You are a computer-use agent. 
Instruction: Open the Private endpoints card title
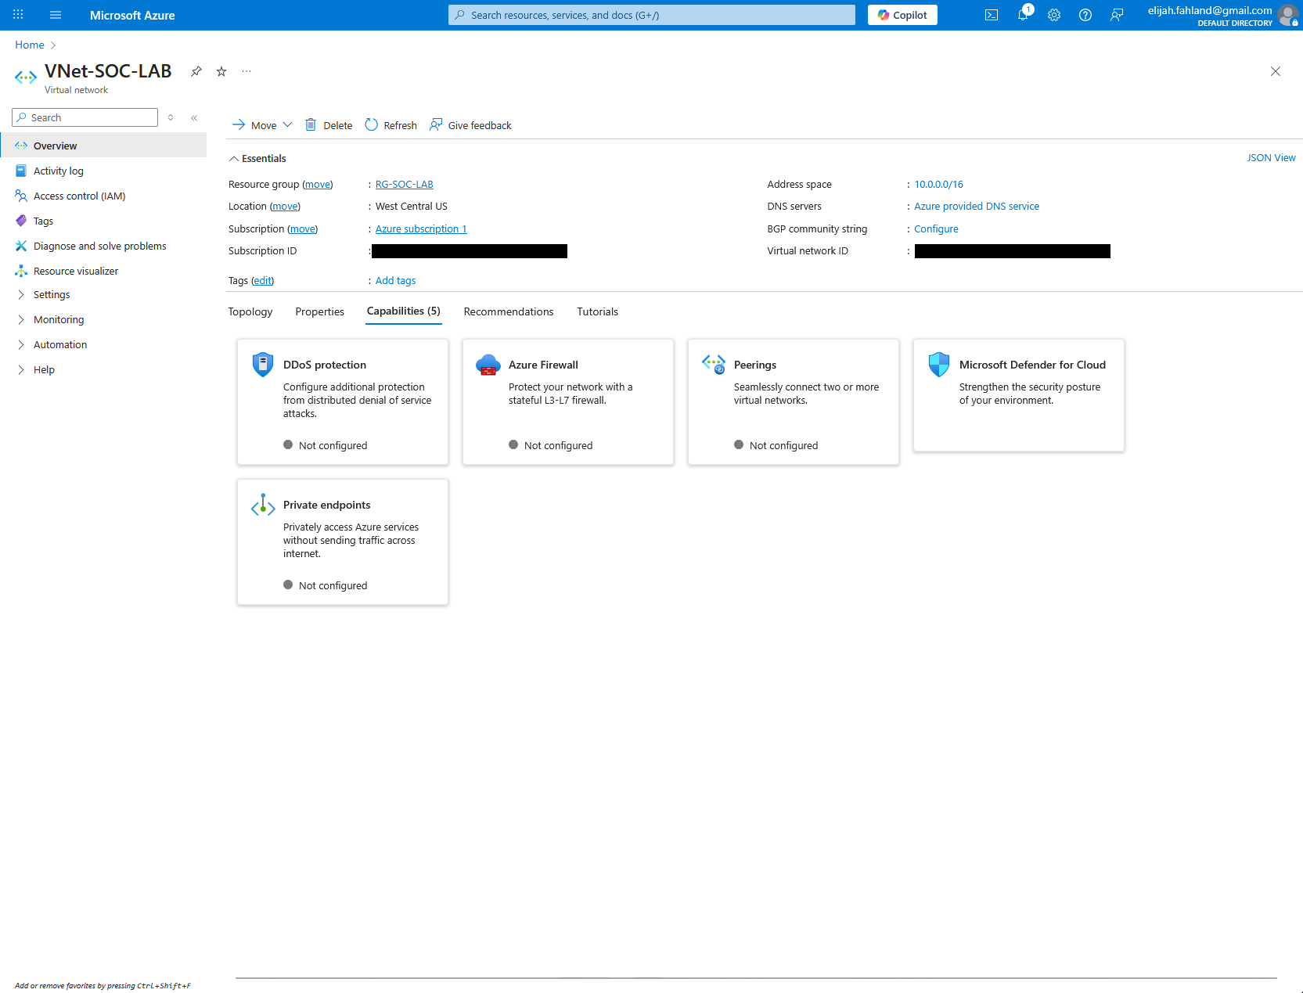[327, 505]
